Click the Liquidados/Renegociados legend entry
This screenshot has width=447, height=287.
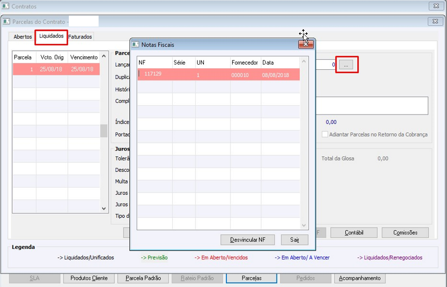390,258
